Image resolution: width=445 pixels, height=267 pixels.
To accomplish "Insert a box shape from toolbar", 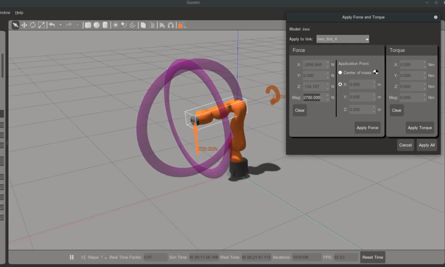I will [88, 25].
